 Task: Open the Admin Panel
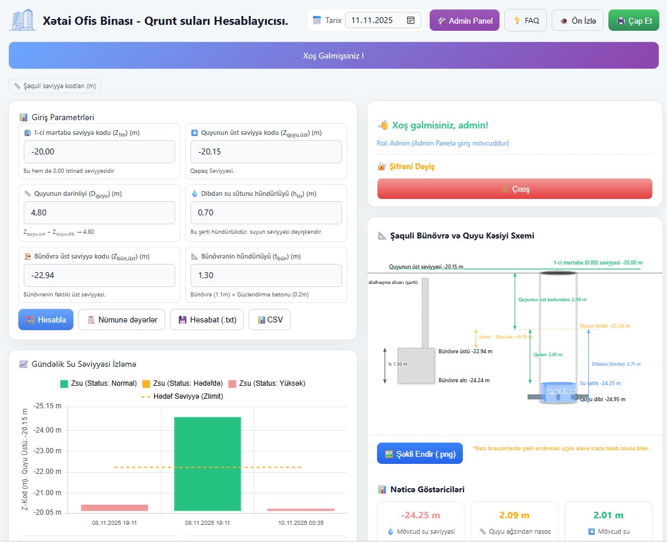pos(465,20)
